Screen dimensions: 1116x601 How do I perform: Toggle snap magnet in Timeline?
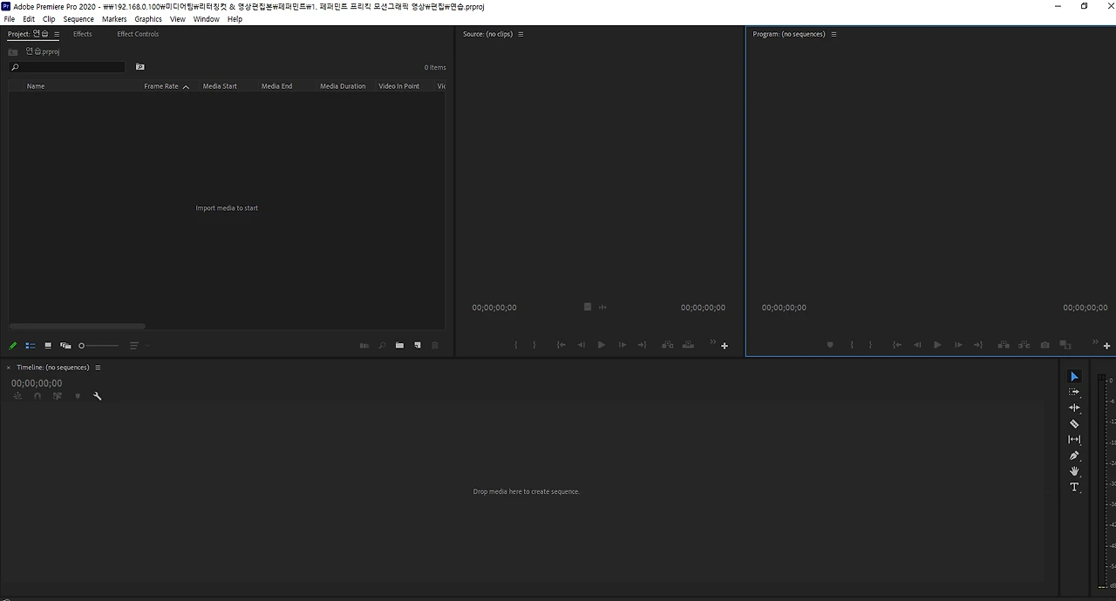click(37, 396)
